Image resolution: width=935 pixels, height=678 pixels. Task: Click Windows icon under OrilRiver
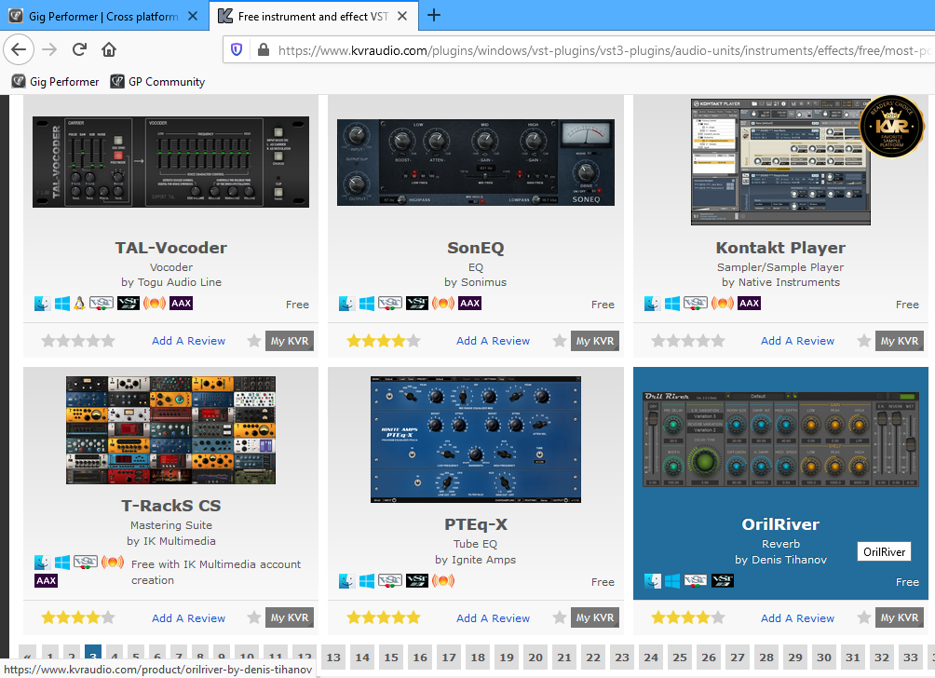(x=672, y=581)
